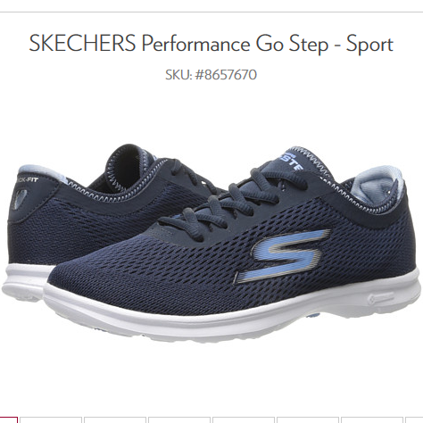Select the red-outlined active thumbnail
Viewport: 423px width, 423px height.
pyautogui.click(x=8, y=420)
